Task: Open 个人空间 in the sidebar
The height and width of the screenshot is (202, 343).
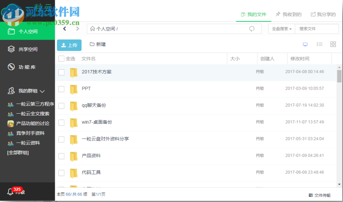Action: pos(27,31)
